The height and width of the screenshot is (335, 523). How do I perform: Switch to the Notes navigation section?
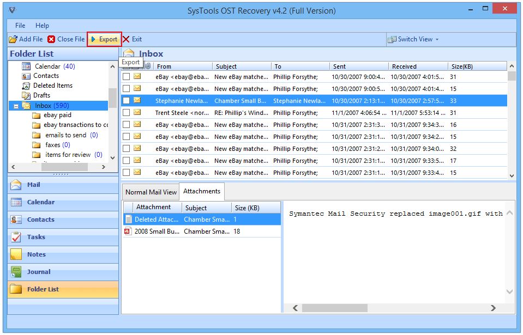63,254
